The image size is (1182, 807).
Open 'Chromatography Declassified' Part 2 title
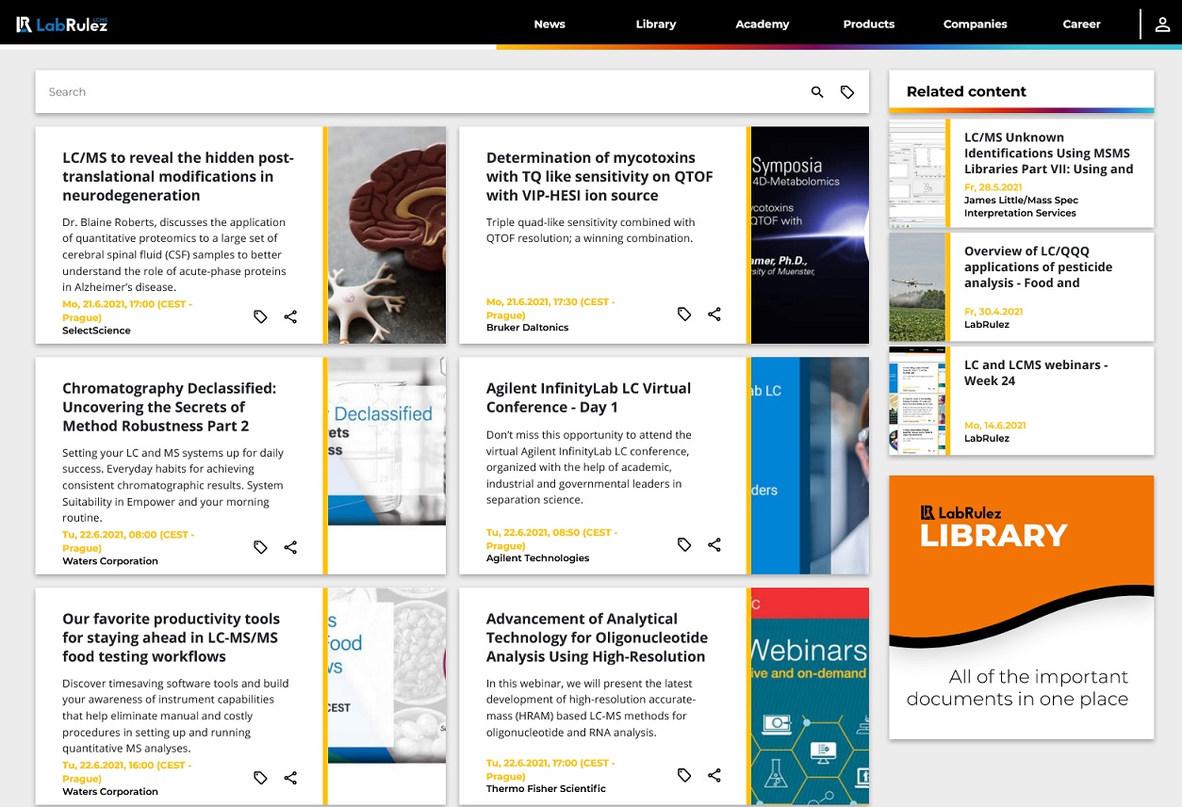(x=170, y=407)
